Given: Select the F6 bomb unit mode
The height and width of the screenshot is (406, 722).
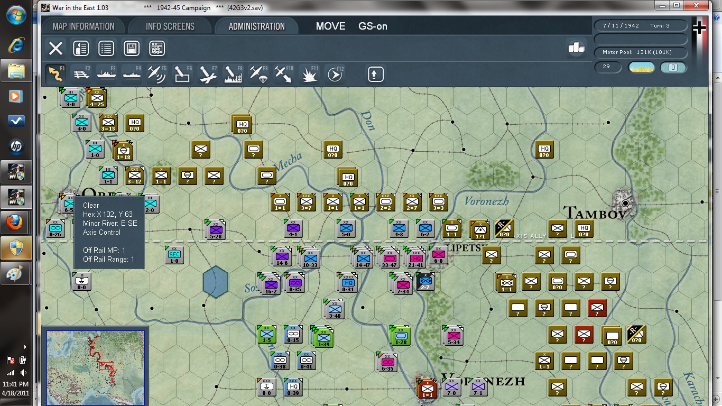Looking at the screenshot, I should 183,73.
